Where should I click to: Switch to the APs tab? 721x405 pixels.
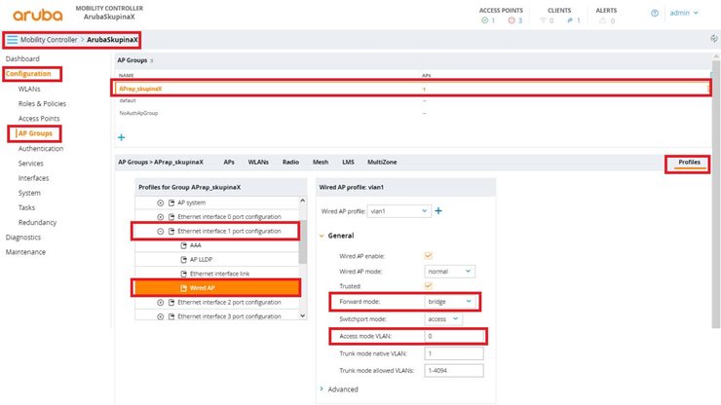(x=229, y=163)
